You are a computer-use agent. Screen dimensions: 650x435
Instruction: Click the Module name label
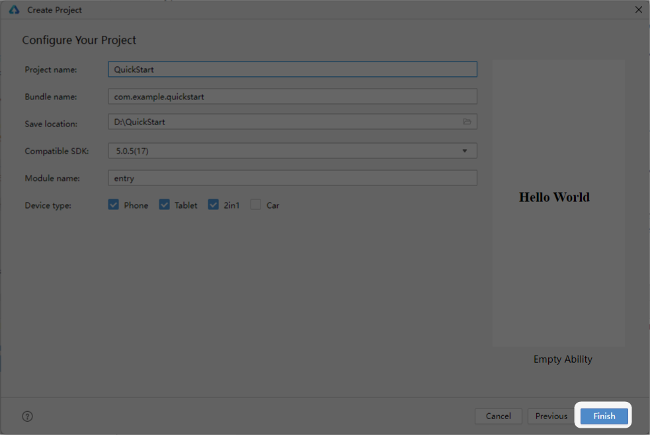coord(52,178)
